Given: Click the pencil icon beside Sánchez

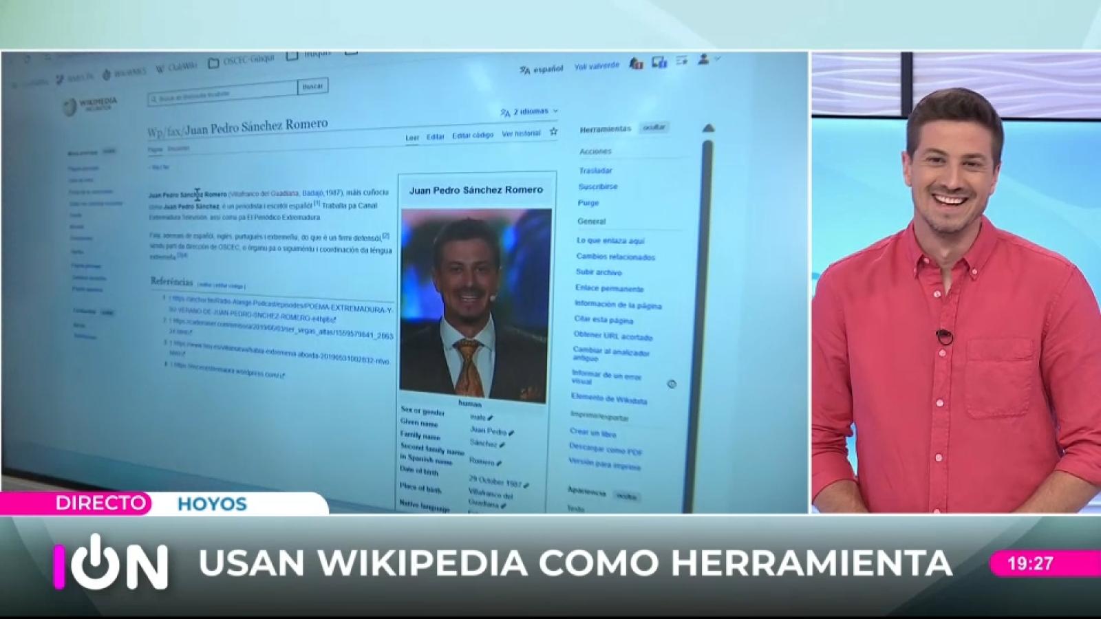Looking at the screenshot, I should point(502,446).
